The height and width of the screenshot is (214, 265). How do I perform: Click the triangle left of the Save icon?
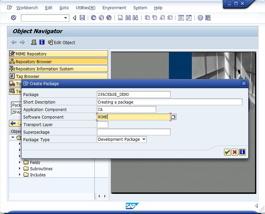coord(74,17)
